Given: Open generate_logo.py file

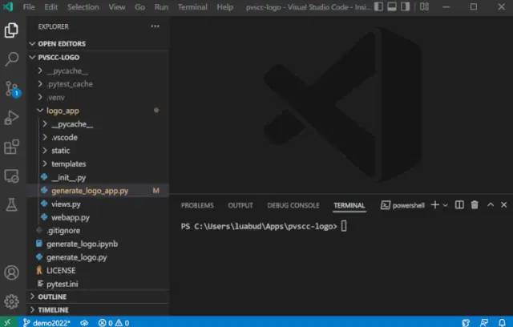Looking at the screenshot, I should (x=98, y=257).
